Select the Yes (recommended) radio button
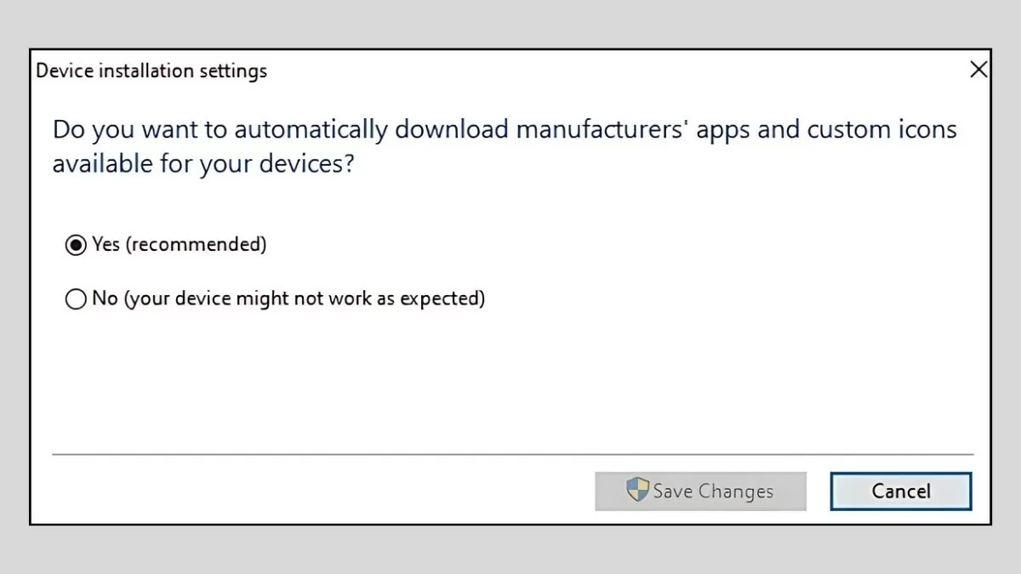The height and width of the screenshot is (574, 1021). pyautogui.click(x=76, y=245)
